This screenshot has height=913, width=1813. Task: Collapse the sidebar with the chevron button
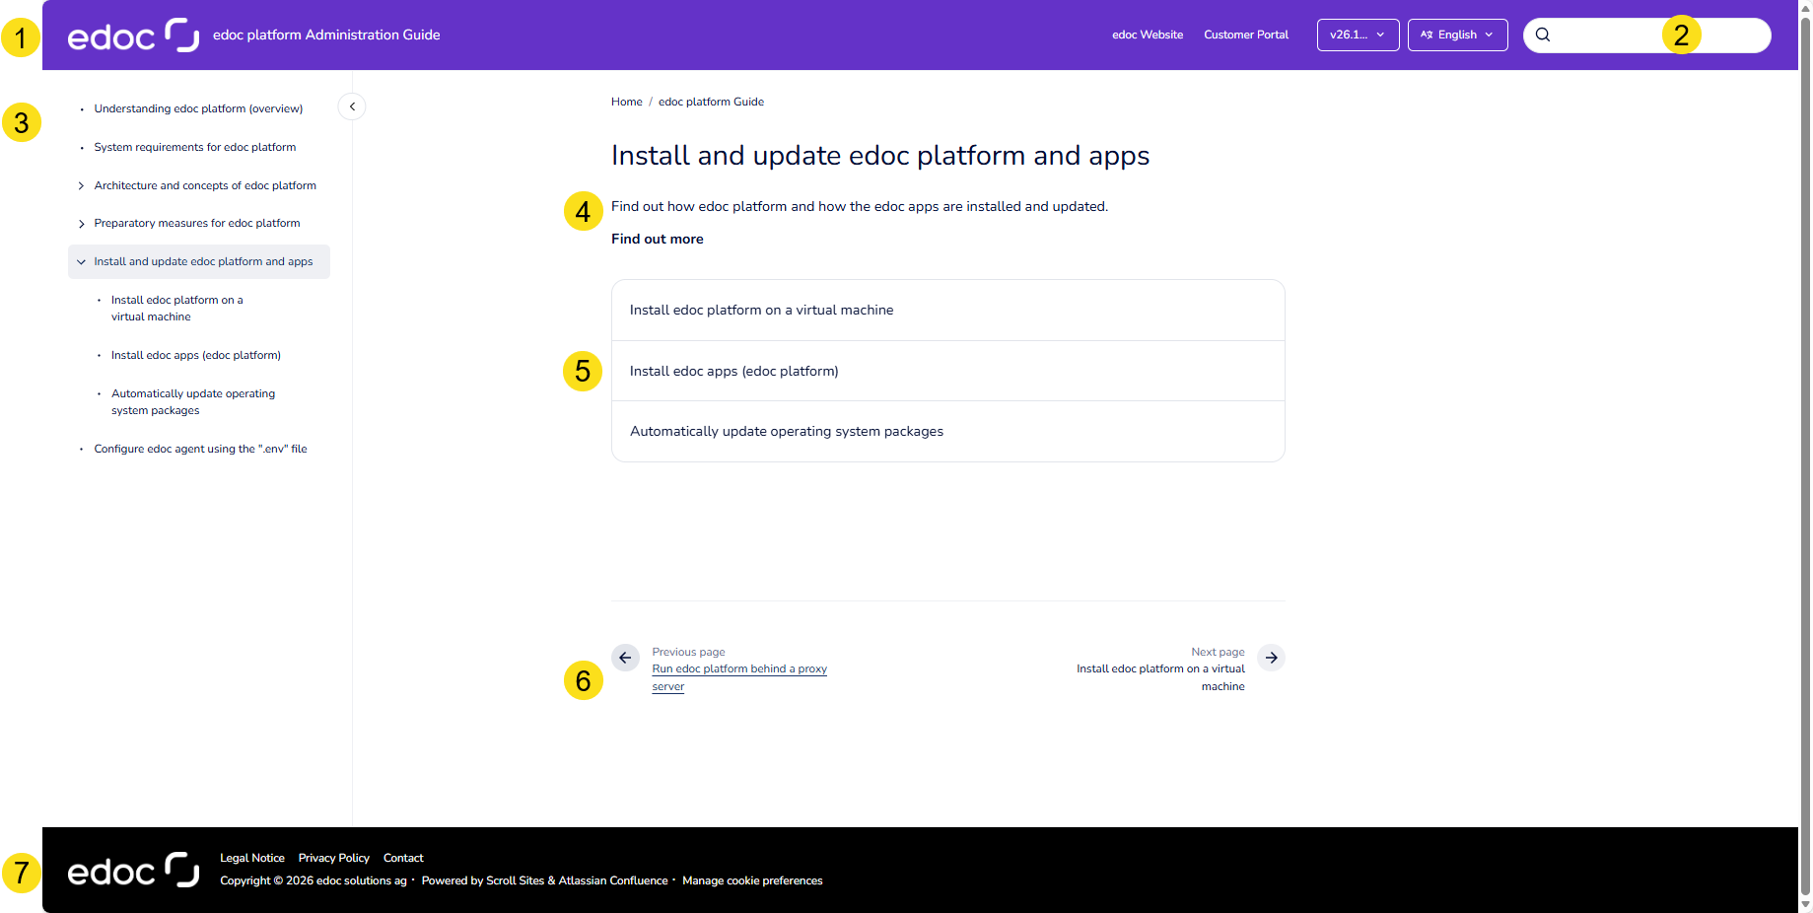point(351,105)
